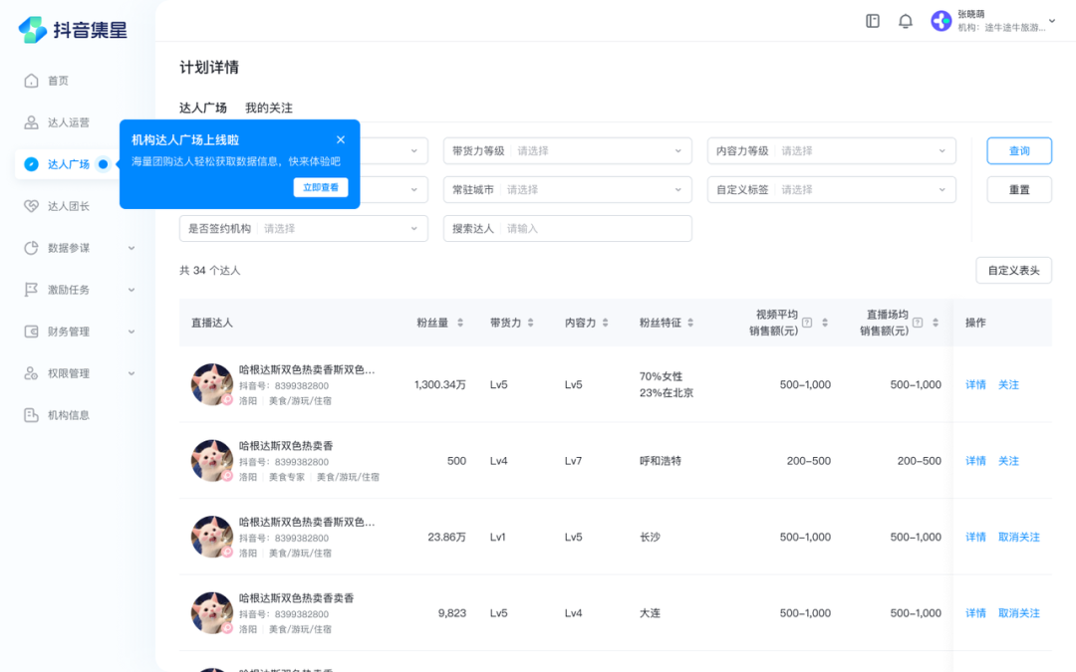
Task: Click 关注 to follow the second creator
Action: 1008,460
